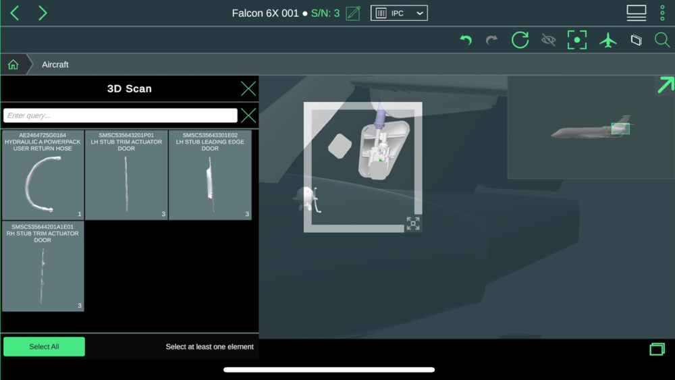Open the search magnifier icon
675x380 pixels.
click(662, 40)
